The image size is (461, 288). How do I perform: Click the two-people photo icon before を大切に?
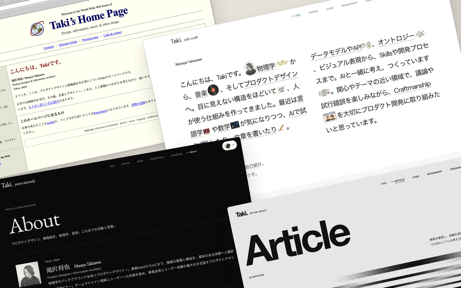click(330, 117)
